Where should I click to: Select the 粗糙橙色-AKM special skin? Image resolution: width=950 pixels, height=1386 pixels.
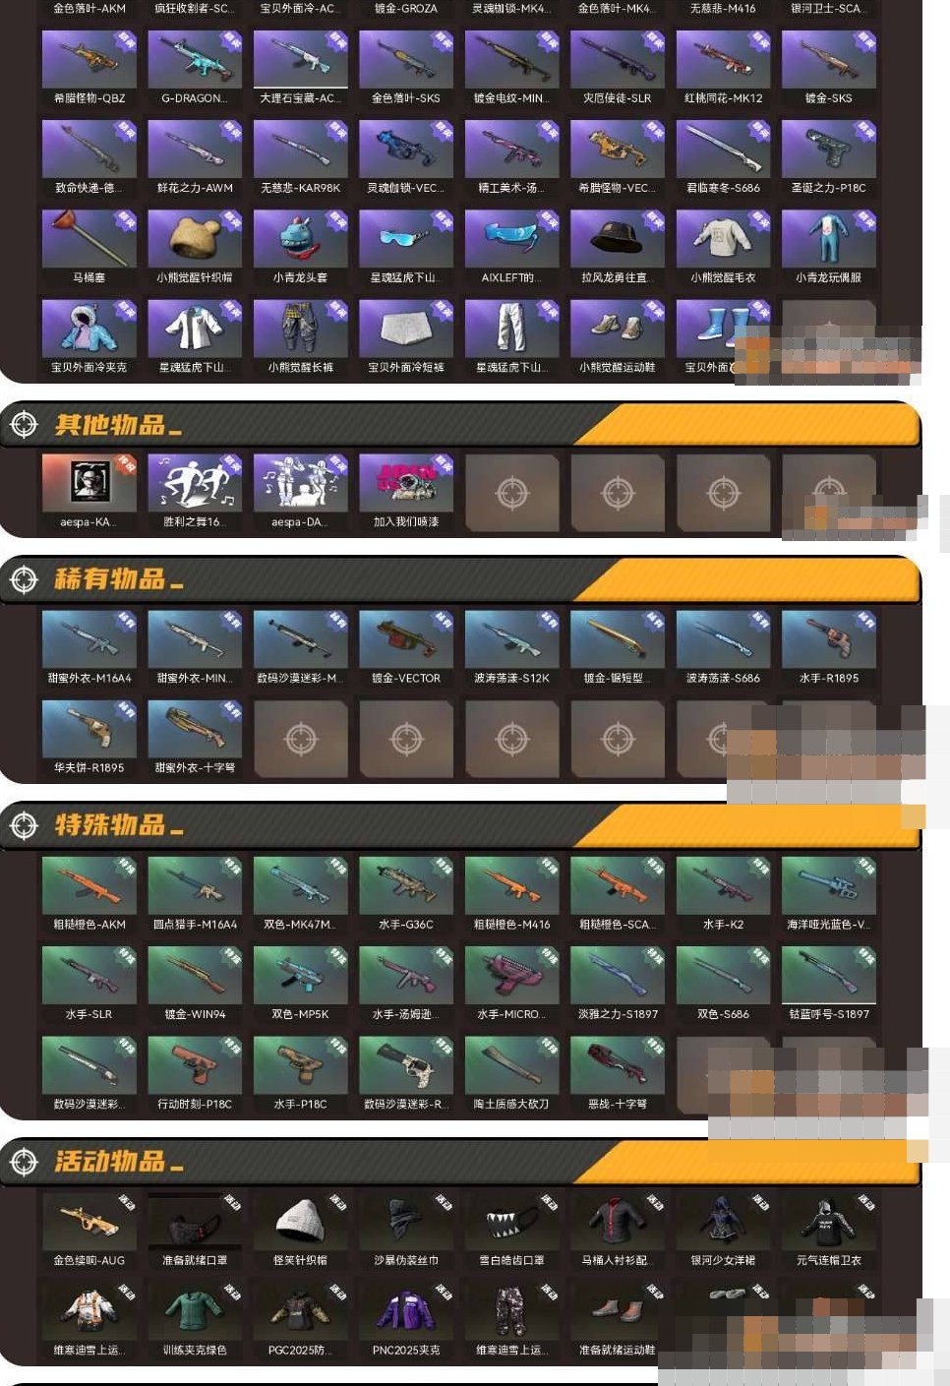(x=89, y=894)
